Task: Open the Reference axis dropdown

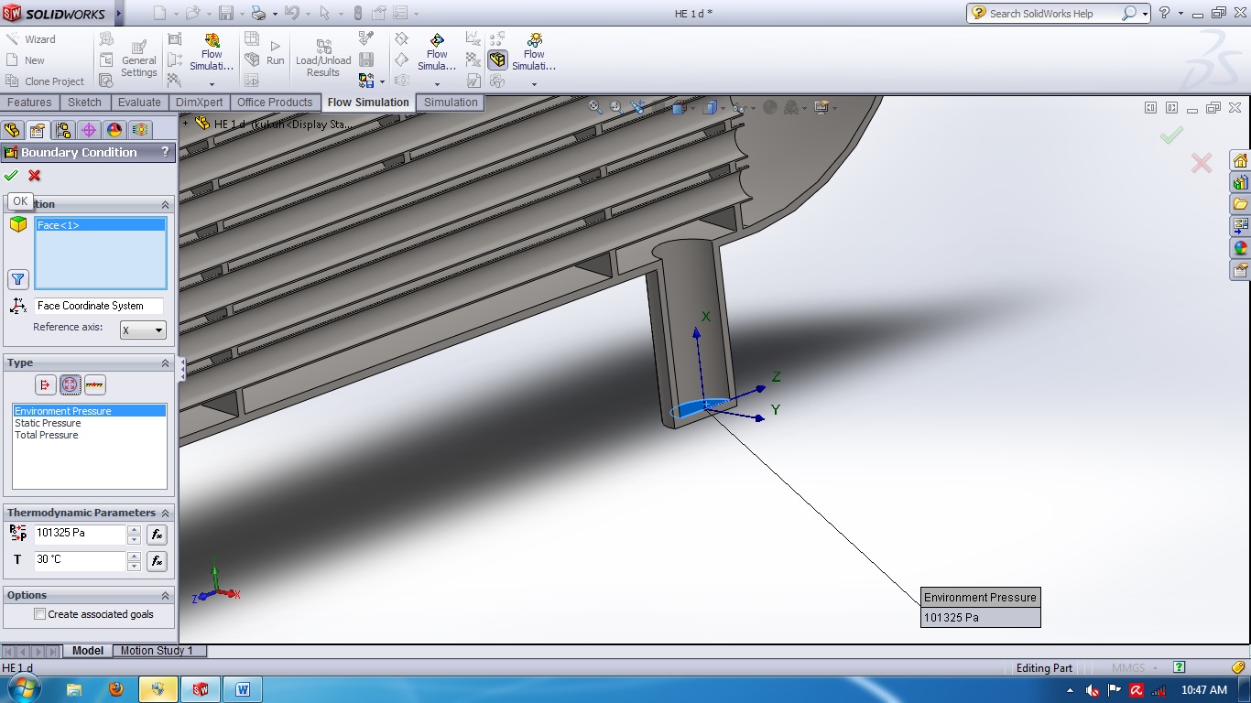Action: (x=143, y=330)
